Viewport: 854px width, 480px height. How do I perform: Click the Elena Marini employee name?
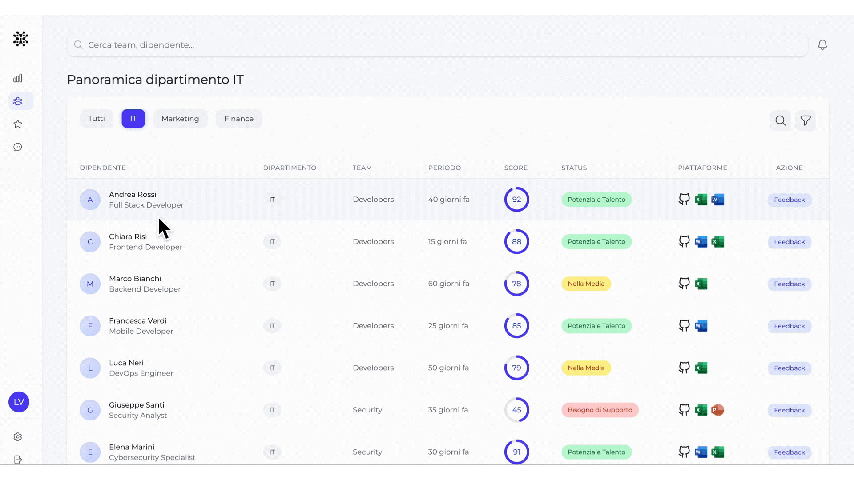point(132,447)
